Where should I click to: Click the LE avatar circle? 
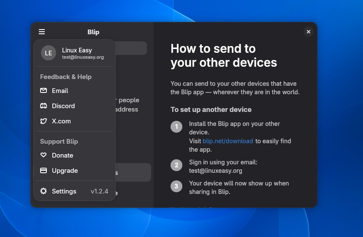coord(49,53)
